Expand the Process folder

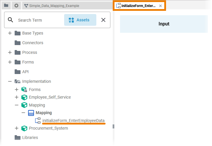coord(10,52)
